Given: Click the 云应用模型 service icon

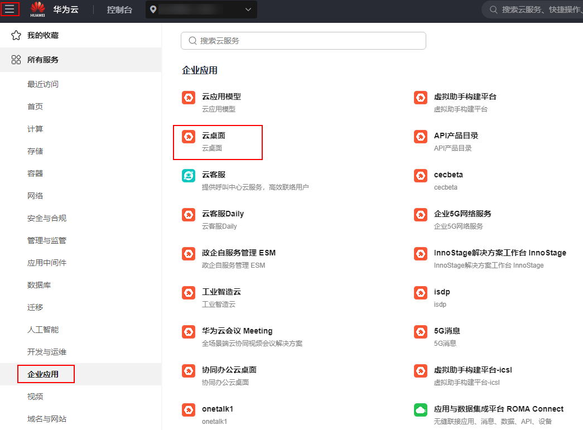Looking at the screenshot, I should tap(189, 98).
